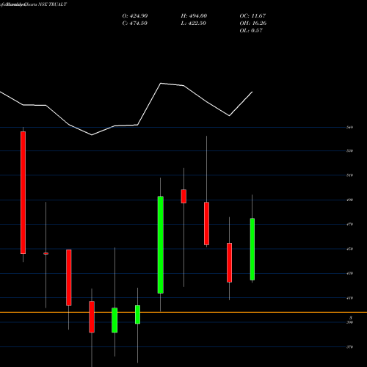The height and width of the screenshot is (367, 367).
Task: Click the OH: 16.26 percentage reading
Action: point(253,23)
